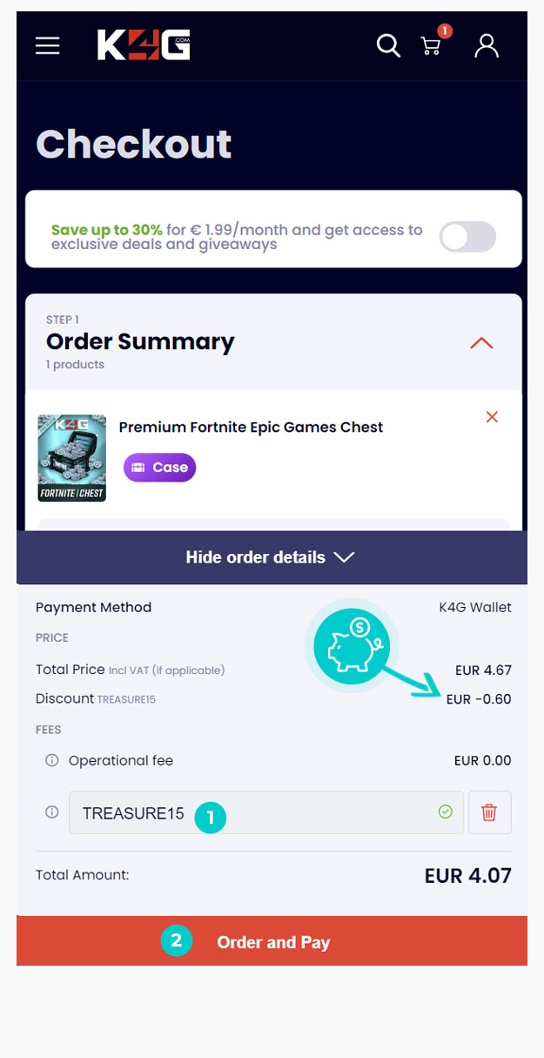544x1058 pixels.
Task: Hide order details
Action: tap(272, 557)
